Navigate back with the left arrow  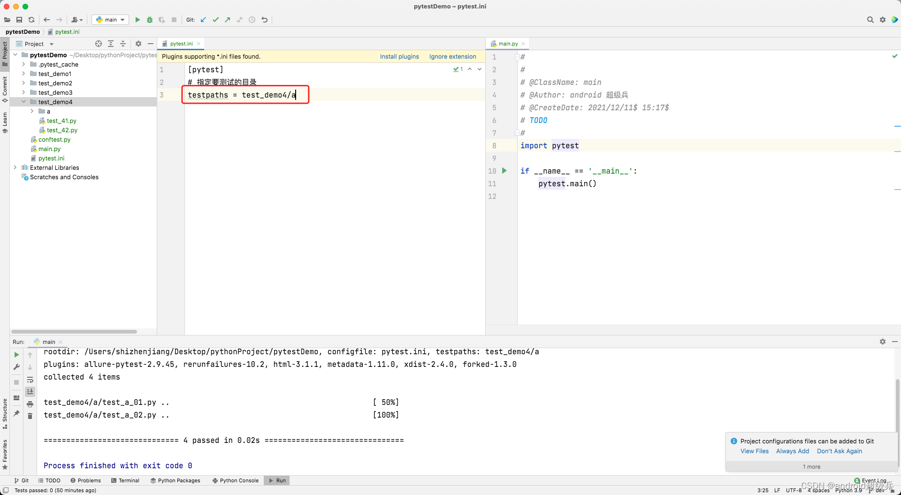click(47, 20)
